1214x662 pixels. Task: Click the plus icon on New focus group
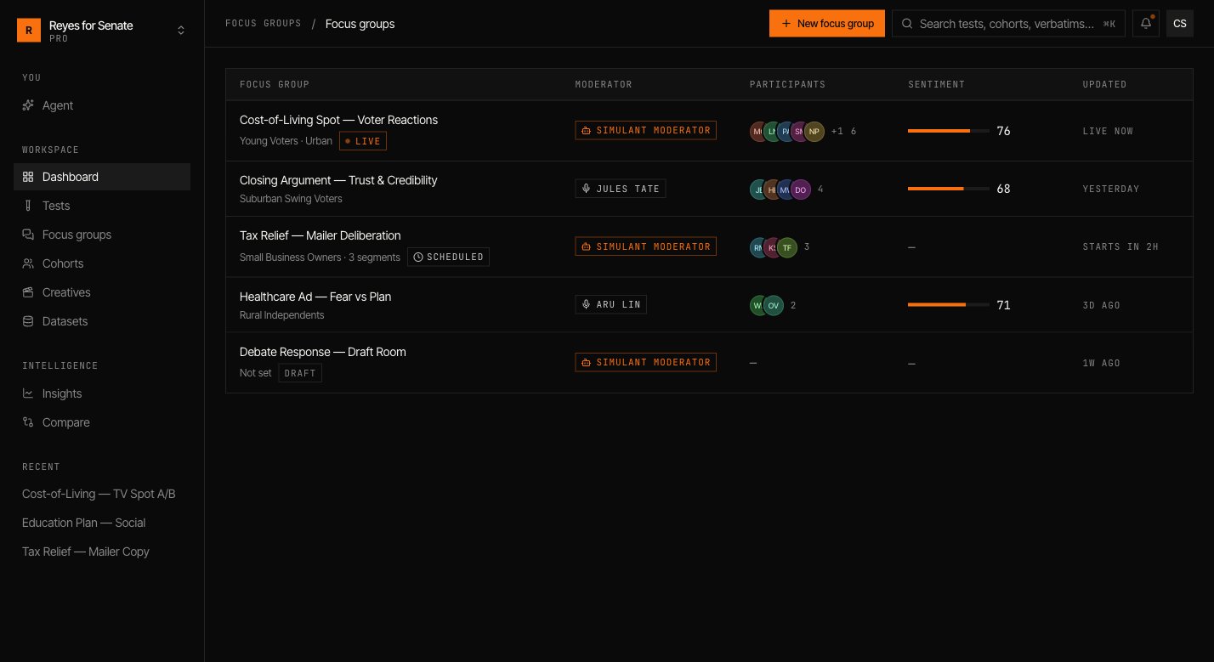pos(786,24)
